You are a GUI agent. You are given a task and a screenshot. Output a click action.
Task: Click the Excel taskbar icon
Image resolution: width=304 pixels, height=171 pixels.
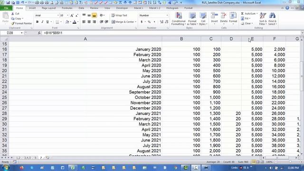[73, 168]
